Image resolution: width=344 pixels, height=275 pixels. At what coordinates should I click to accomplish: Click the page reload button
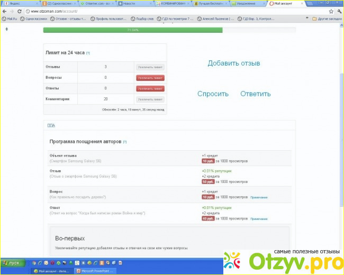(20, 11)
